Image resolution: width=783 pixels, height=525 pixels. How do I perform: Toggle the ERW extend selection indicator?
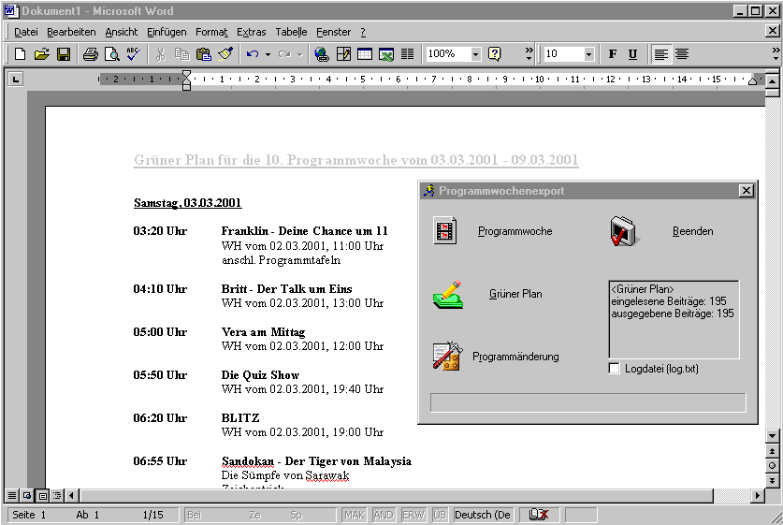pyautogui.click(x=413, y=515)
